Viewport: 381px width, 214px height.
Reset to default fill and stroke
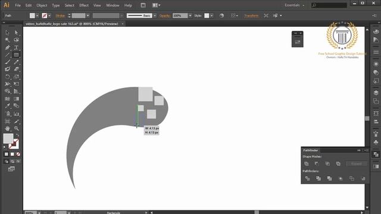click(x=5, y=147)
